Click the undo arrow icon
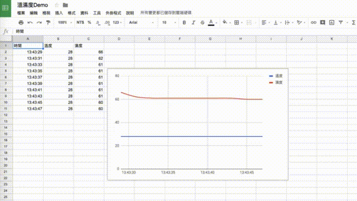This screenshot has height=201, width=357. 30,23
